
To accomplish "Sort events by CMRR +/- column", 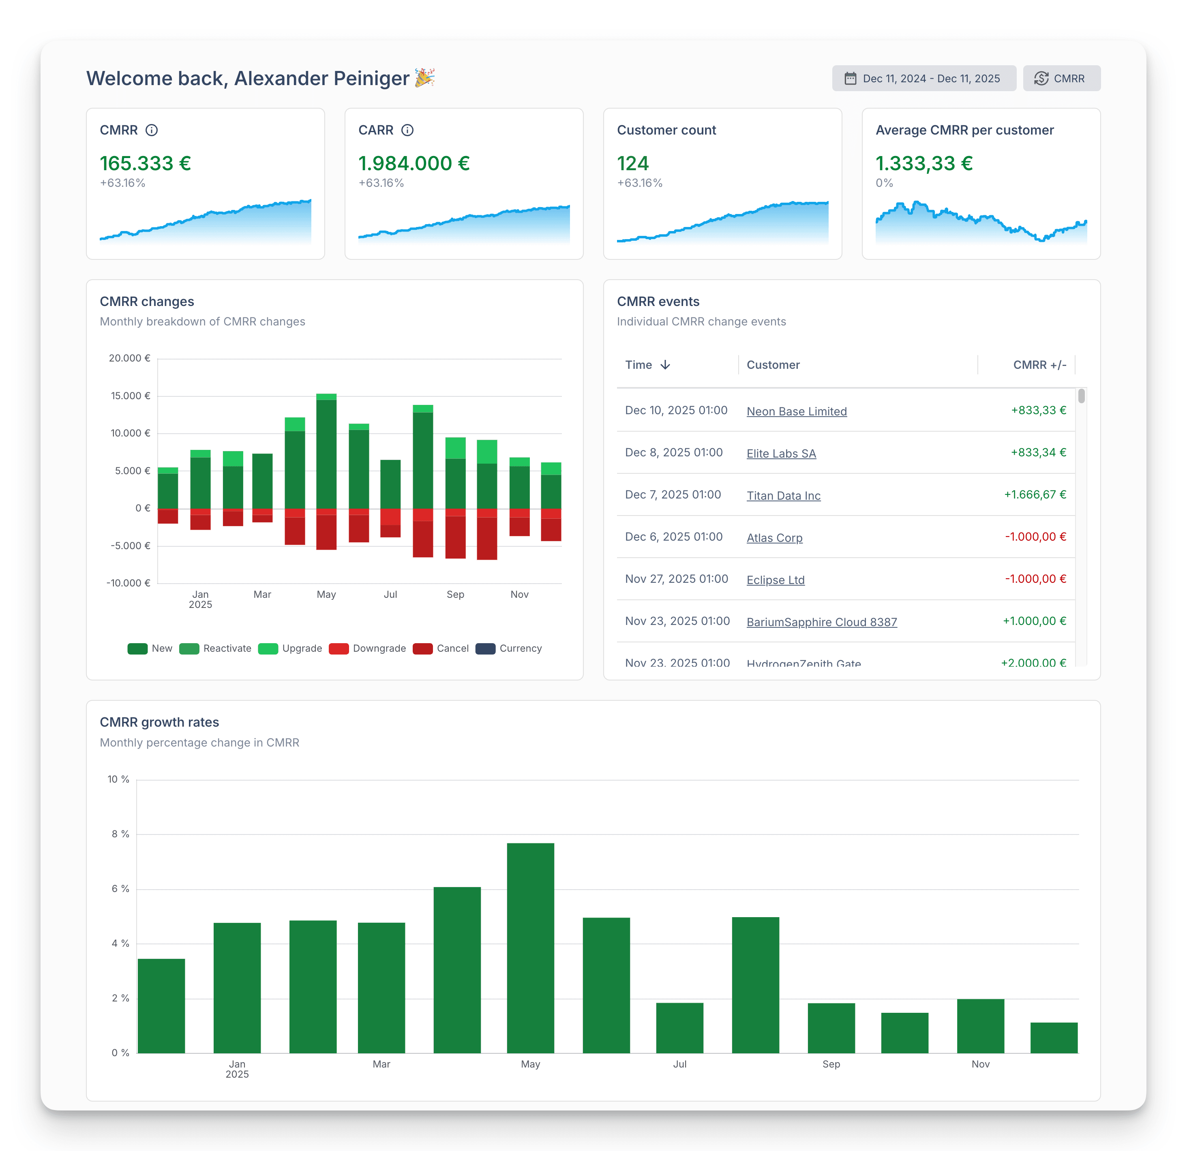I will [x=1039, y=365].
